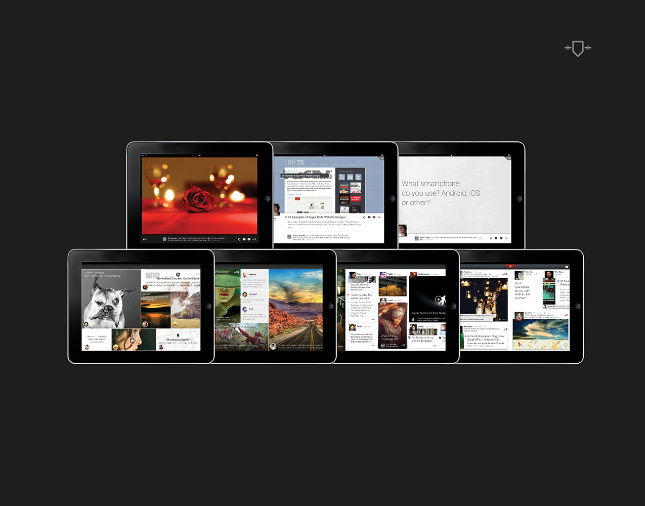Click the shield logo icon at top right
645x506 pixels.
click(578, 48)
